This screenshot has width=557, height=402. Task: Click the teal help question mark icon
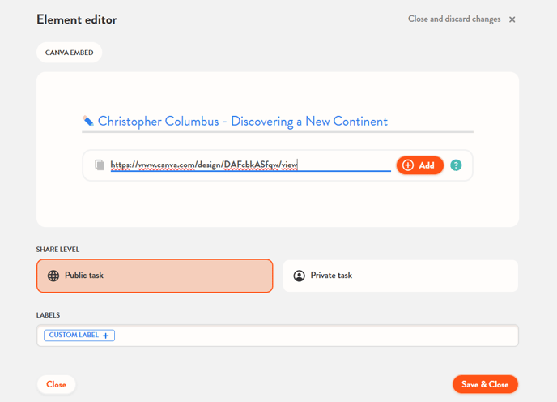point(456,165)
